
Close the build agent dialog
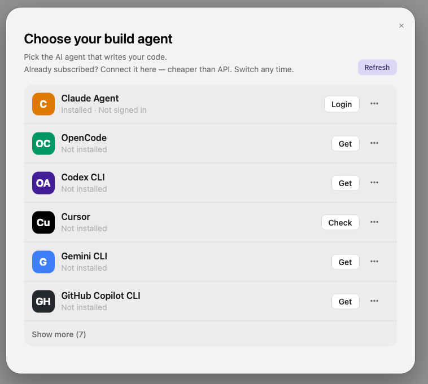(401, 25)
